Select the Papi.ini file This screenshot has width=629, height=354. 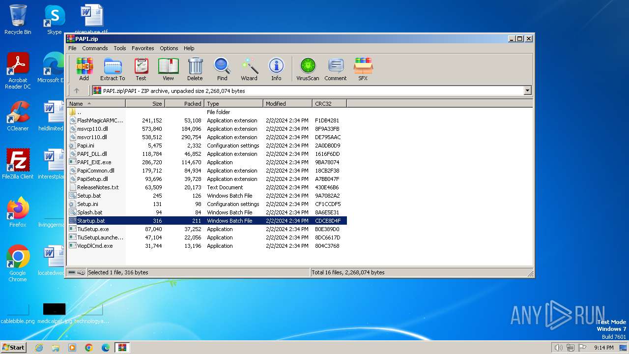coord(207,146)
